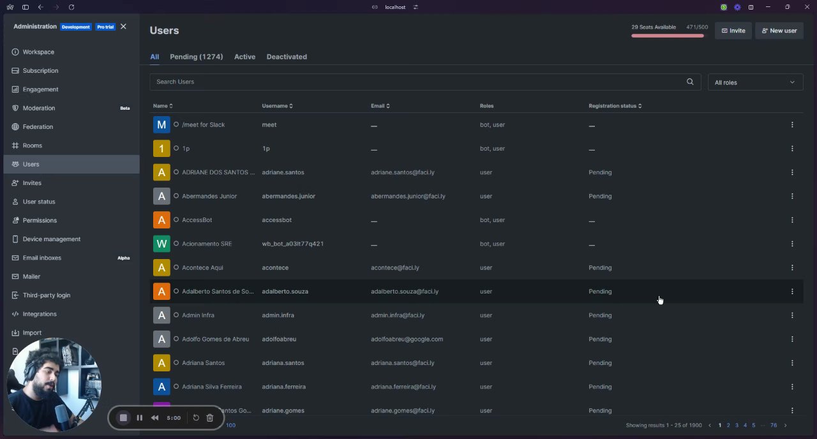Open Workspace settings in the sidebar
Viewport: 817px width, 439px height.
click(x=38, y=52)
